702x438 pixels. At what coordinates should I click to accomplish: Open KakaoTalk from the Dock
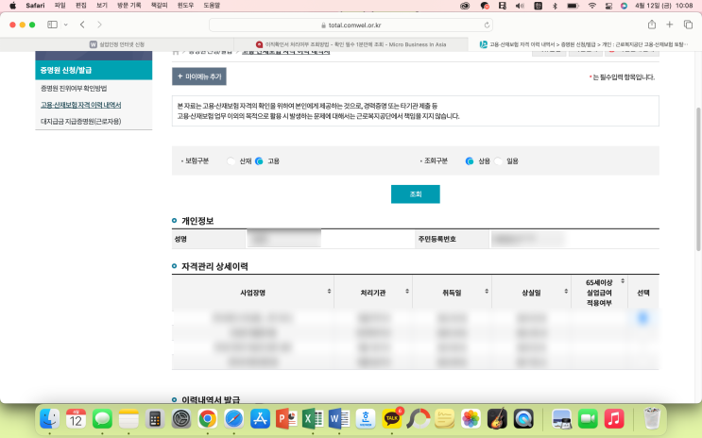[392, 419]
